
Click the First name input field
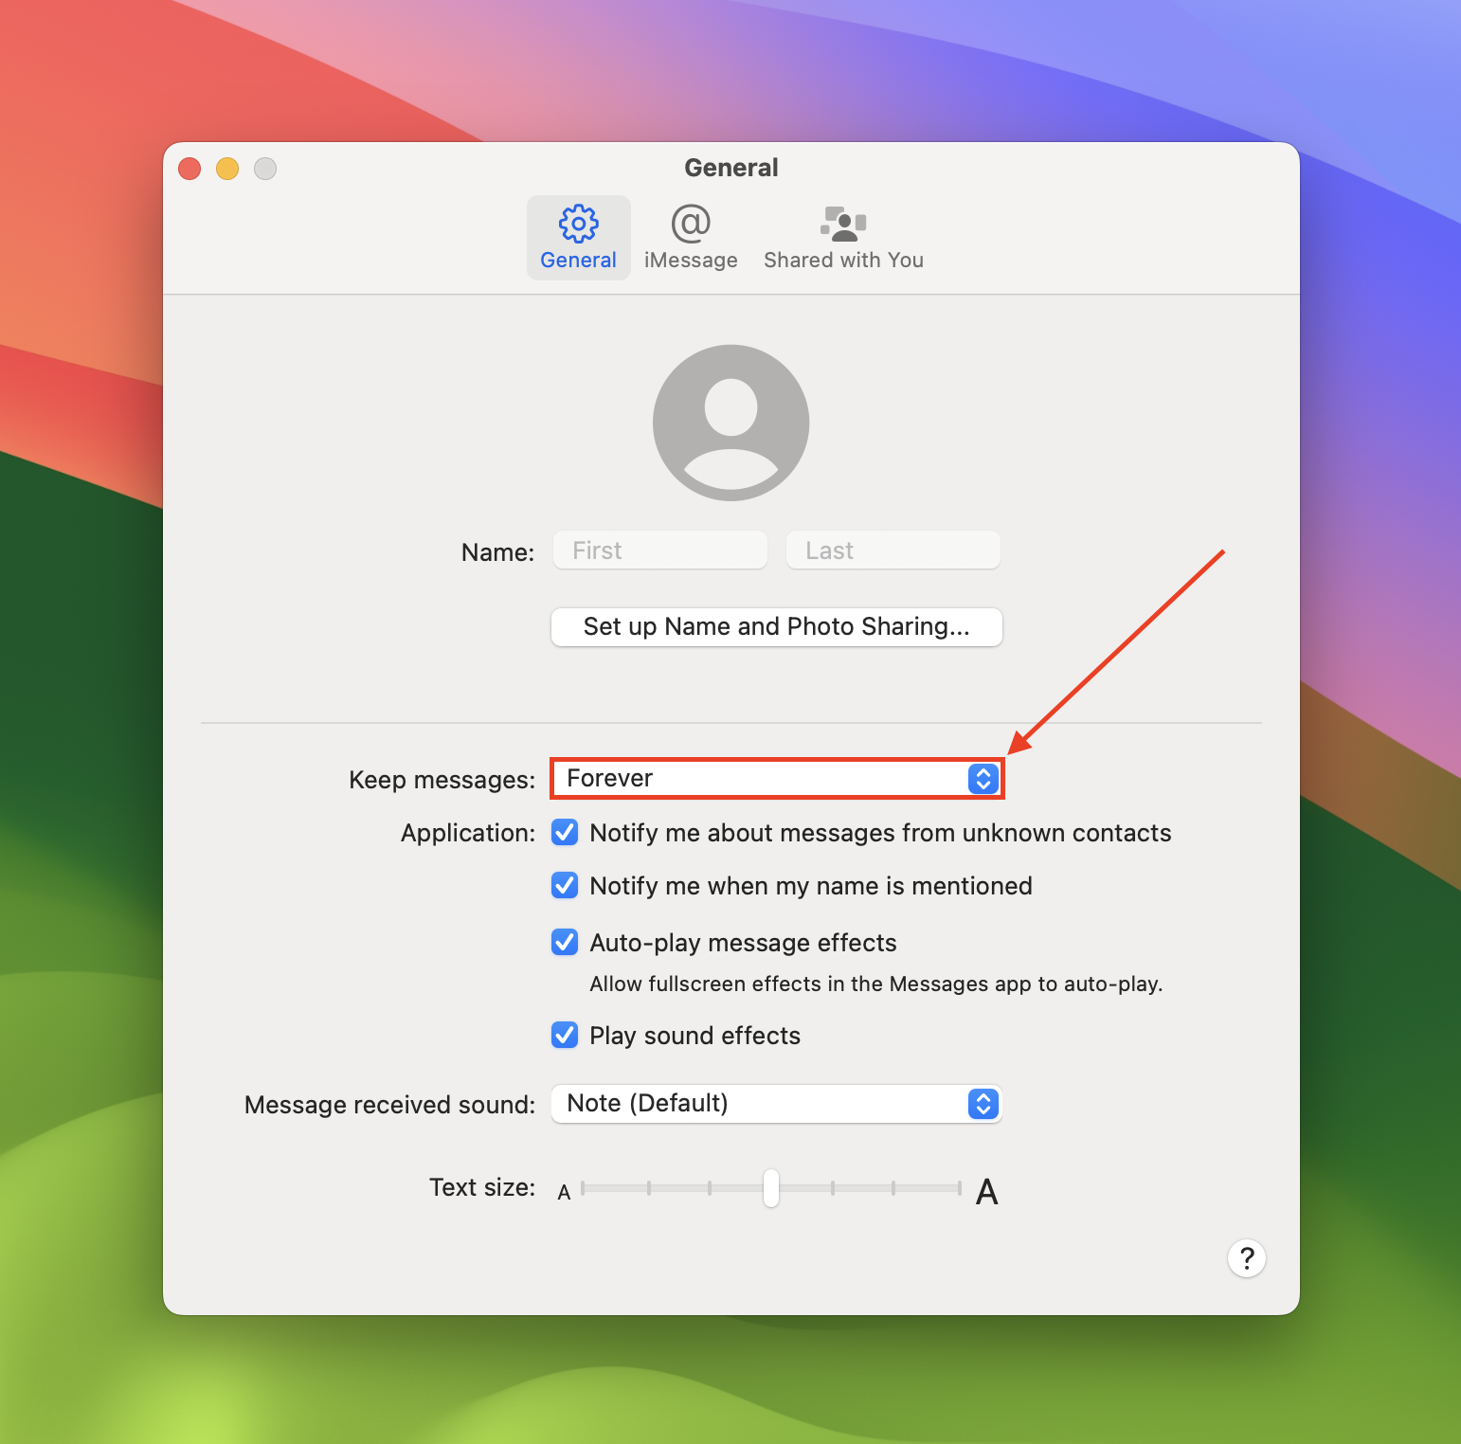point(659,551)
